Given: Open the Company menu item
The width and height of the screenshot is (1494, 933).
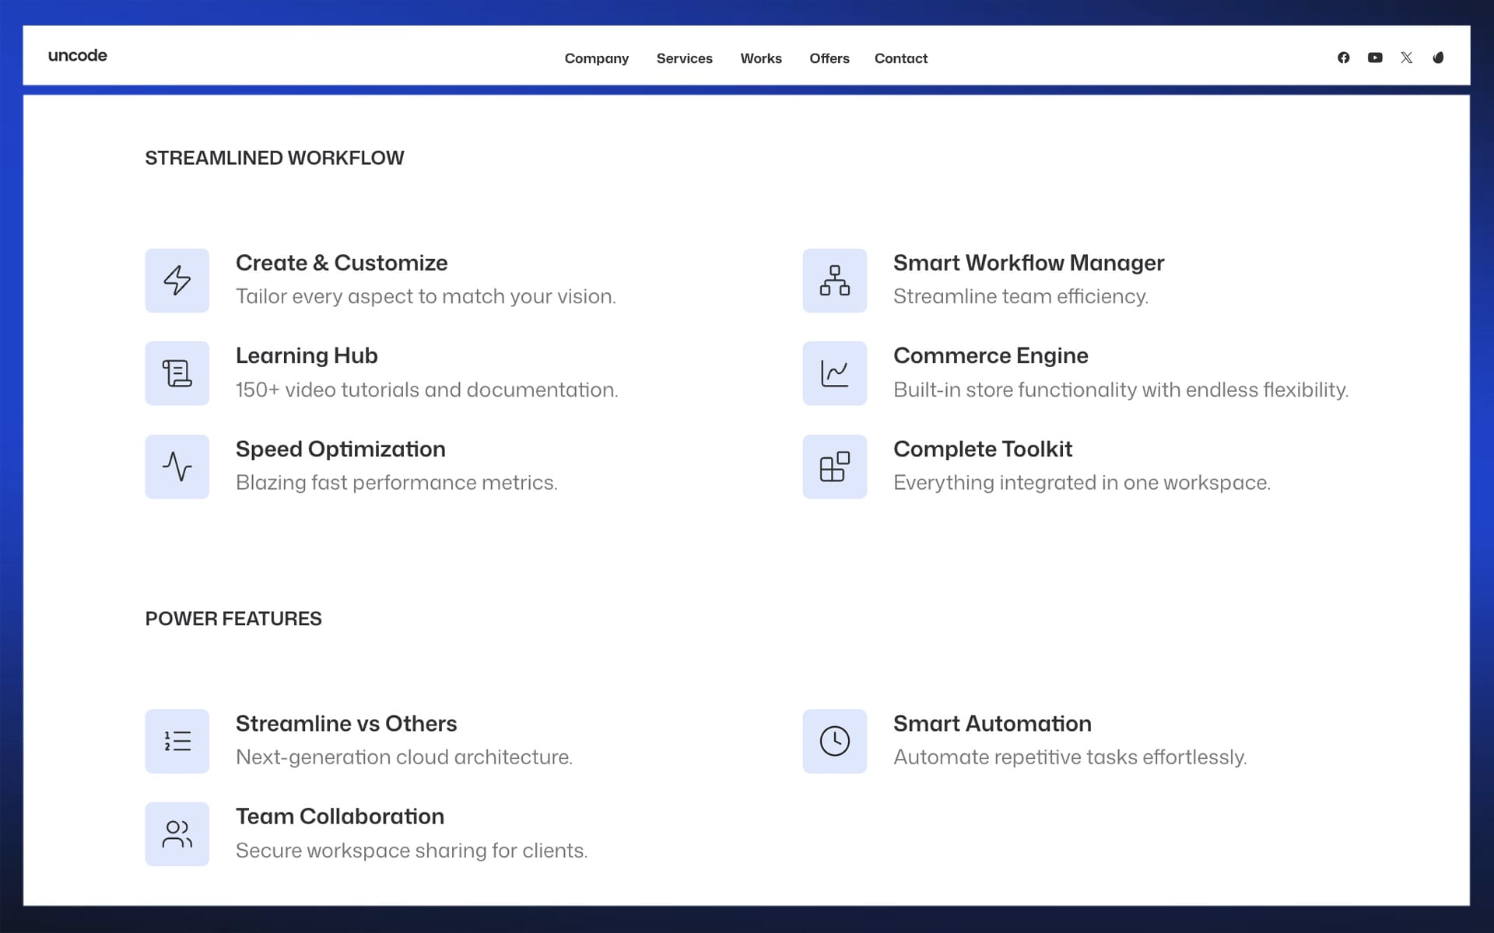Looking at the screenshot, I should (x=596, y=58).
